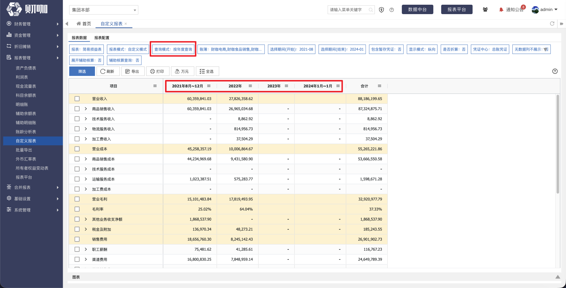Switch to the 报表配置 tab

click(x=102, y=38)
